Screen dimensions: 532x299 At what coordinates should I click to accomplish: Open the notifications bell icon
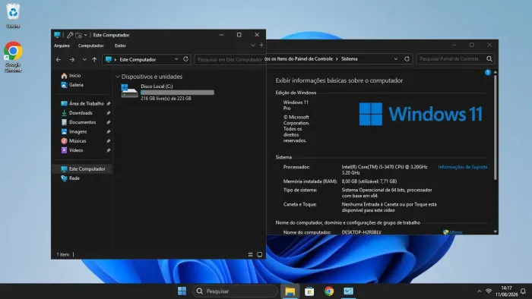tap(523, 291)
